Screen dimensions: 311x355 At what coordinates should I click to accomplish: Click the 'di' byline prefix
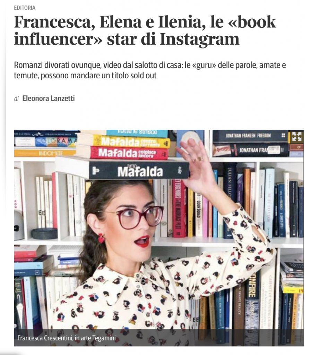(x=16, y=99)
